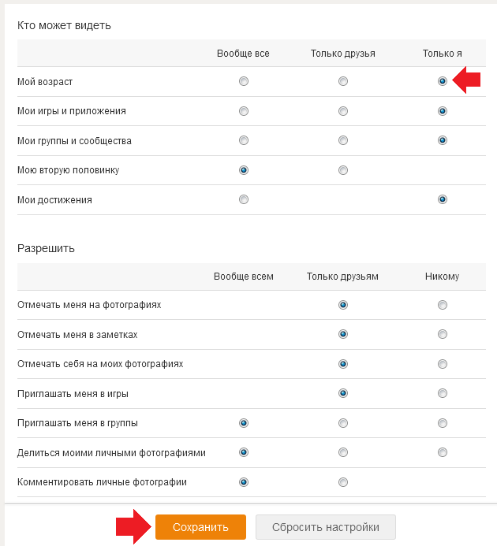497x546 pixels.
Task: Click the orange Сохранить button
Action: (x=200, y=527)
